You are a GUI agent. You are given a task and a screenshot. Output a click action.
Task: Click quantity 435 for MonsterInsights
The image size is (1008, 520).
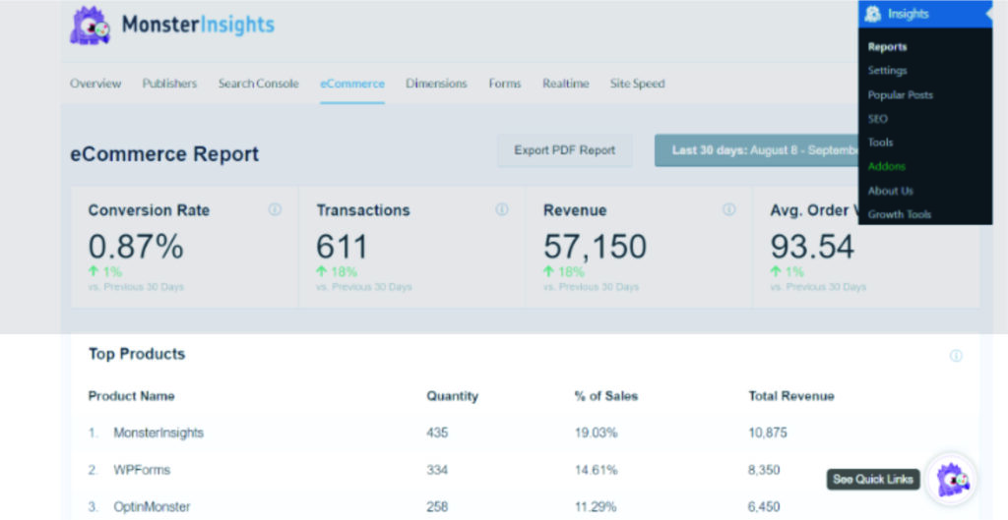pos(437,433)
